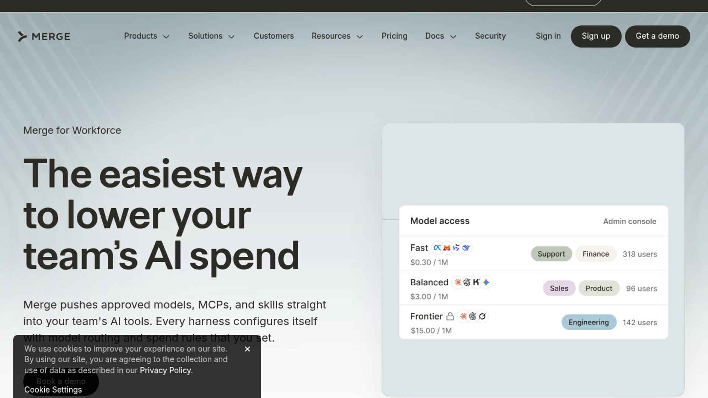The image size is (708, 398).
Task: Click the $3.00 / 1M price
Action: point(429,297)
